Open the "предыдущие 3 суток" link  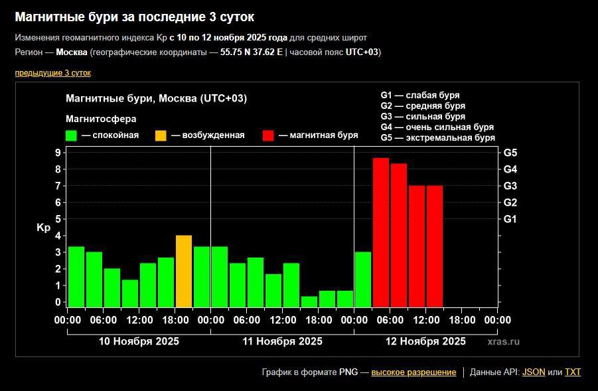pos(52,73)
